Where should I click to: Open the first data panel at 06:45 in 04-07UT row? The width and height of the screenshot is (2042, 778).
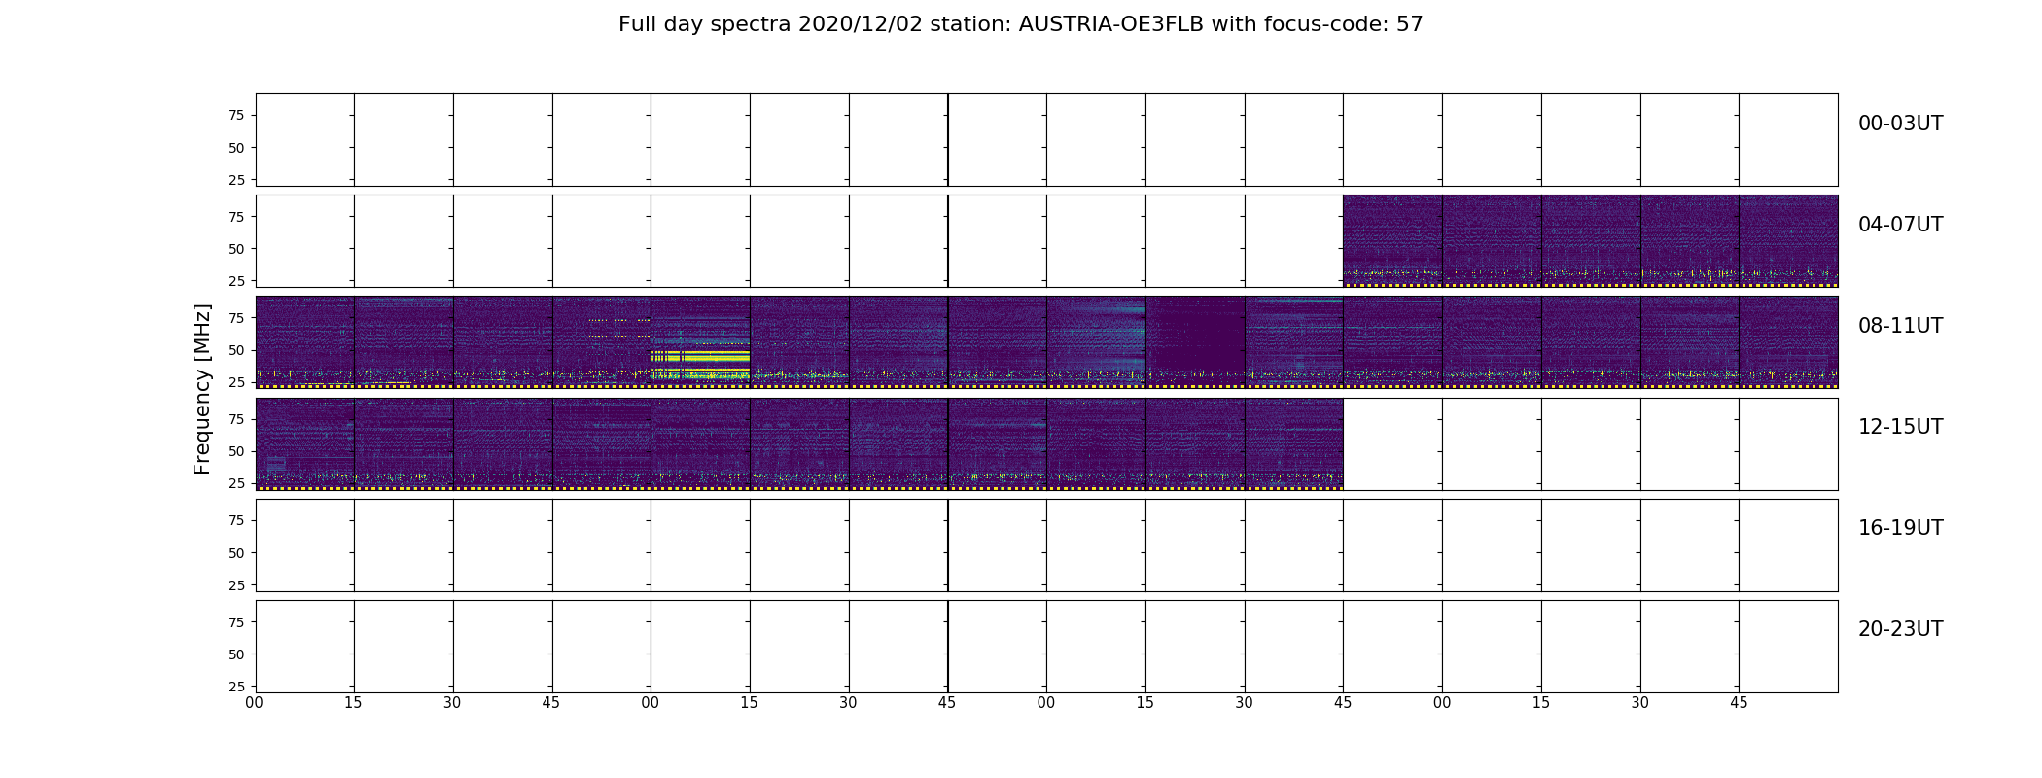[1392, 241]
